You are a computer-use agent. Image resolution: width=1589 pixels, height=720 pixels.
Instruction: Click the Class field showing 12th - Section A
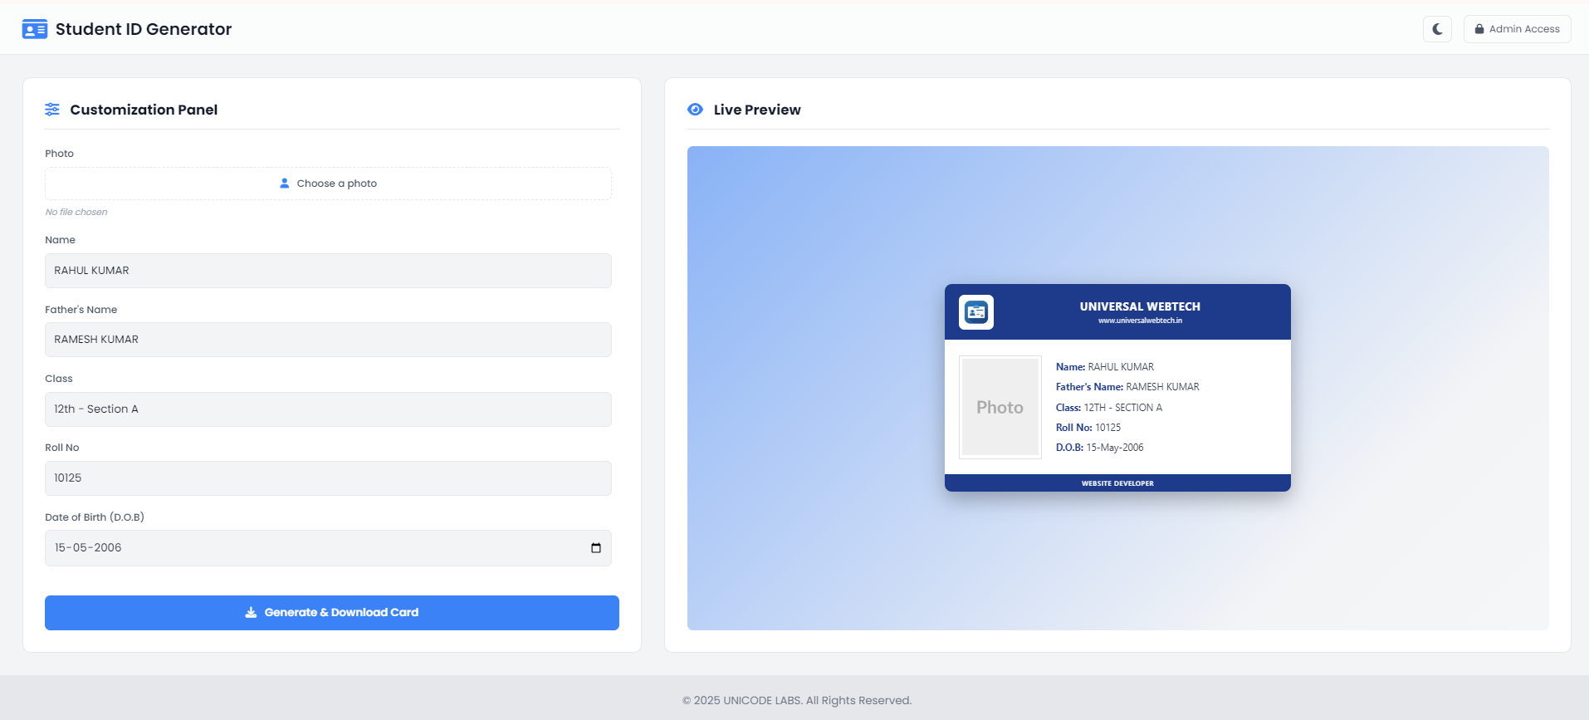click(328, 409)
